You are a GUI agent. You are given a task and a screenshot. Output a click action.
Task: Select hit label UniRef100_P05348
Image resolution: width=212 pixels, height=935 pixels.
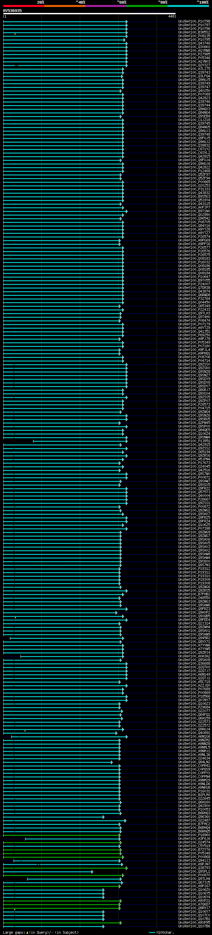coord(194,853)
